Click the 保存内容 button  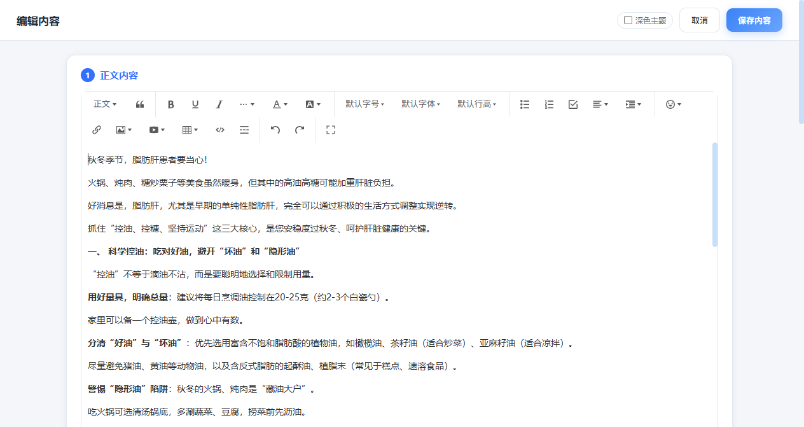(x=754, y=20)
